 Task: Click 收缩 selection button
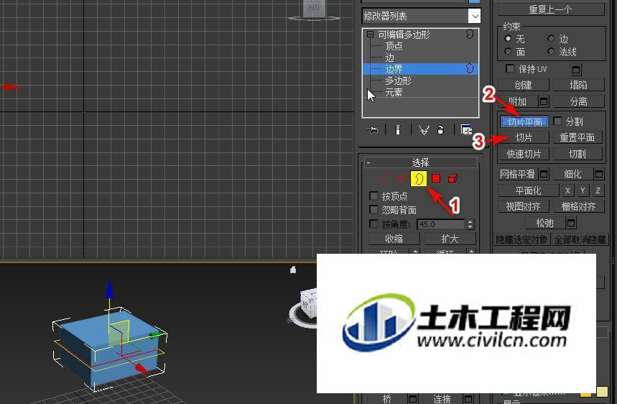click(394, 239)
